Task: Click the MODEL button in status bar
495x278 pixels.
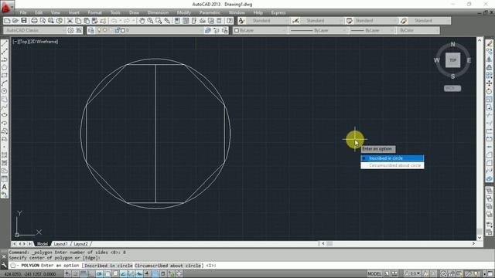Action: [374, 274]
